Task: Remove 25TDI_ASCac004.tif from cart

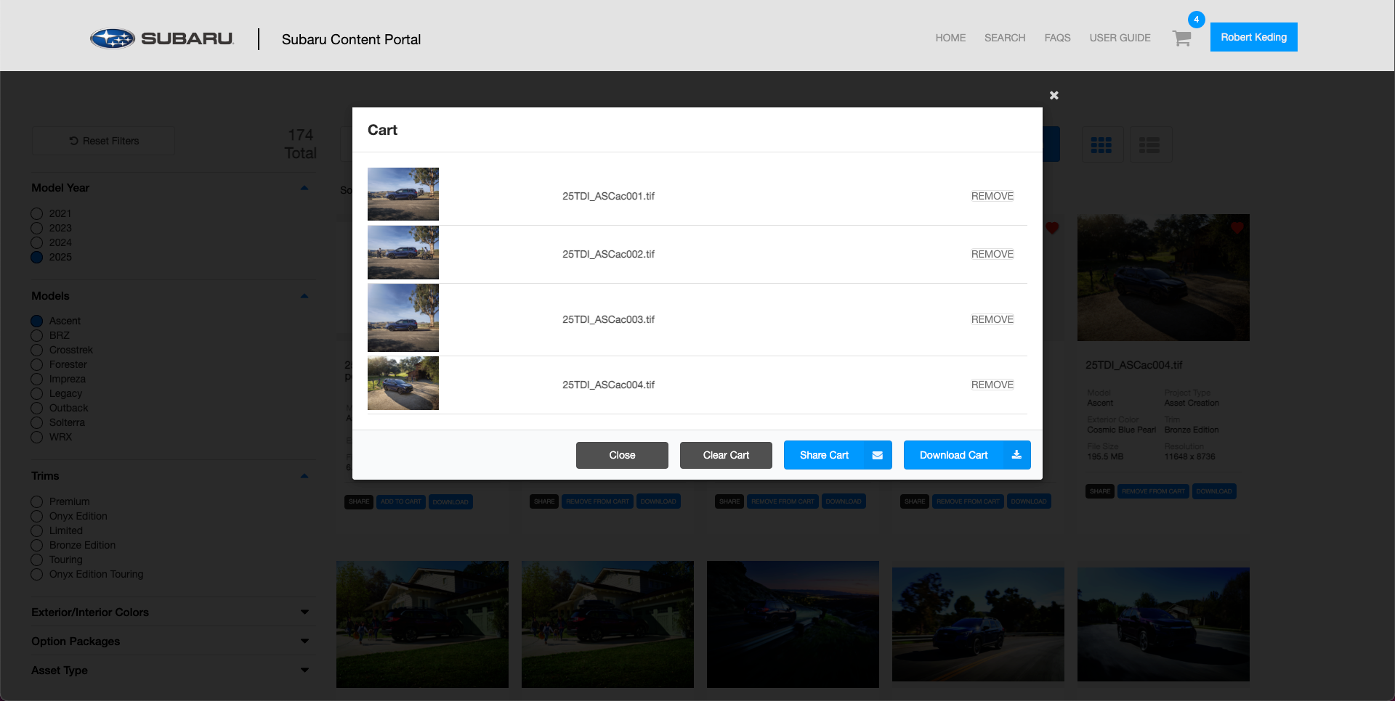Action: coord(992,385)
